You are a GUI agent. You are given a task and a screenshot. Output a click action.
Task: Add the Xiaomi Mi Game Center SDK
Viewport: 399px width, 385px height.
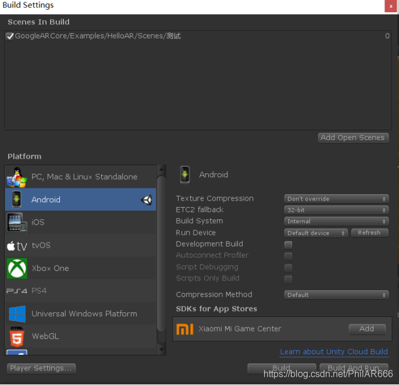(367, 329)
